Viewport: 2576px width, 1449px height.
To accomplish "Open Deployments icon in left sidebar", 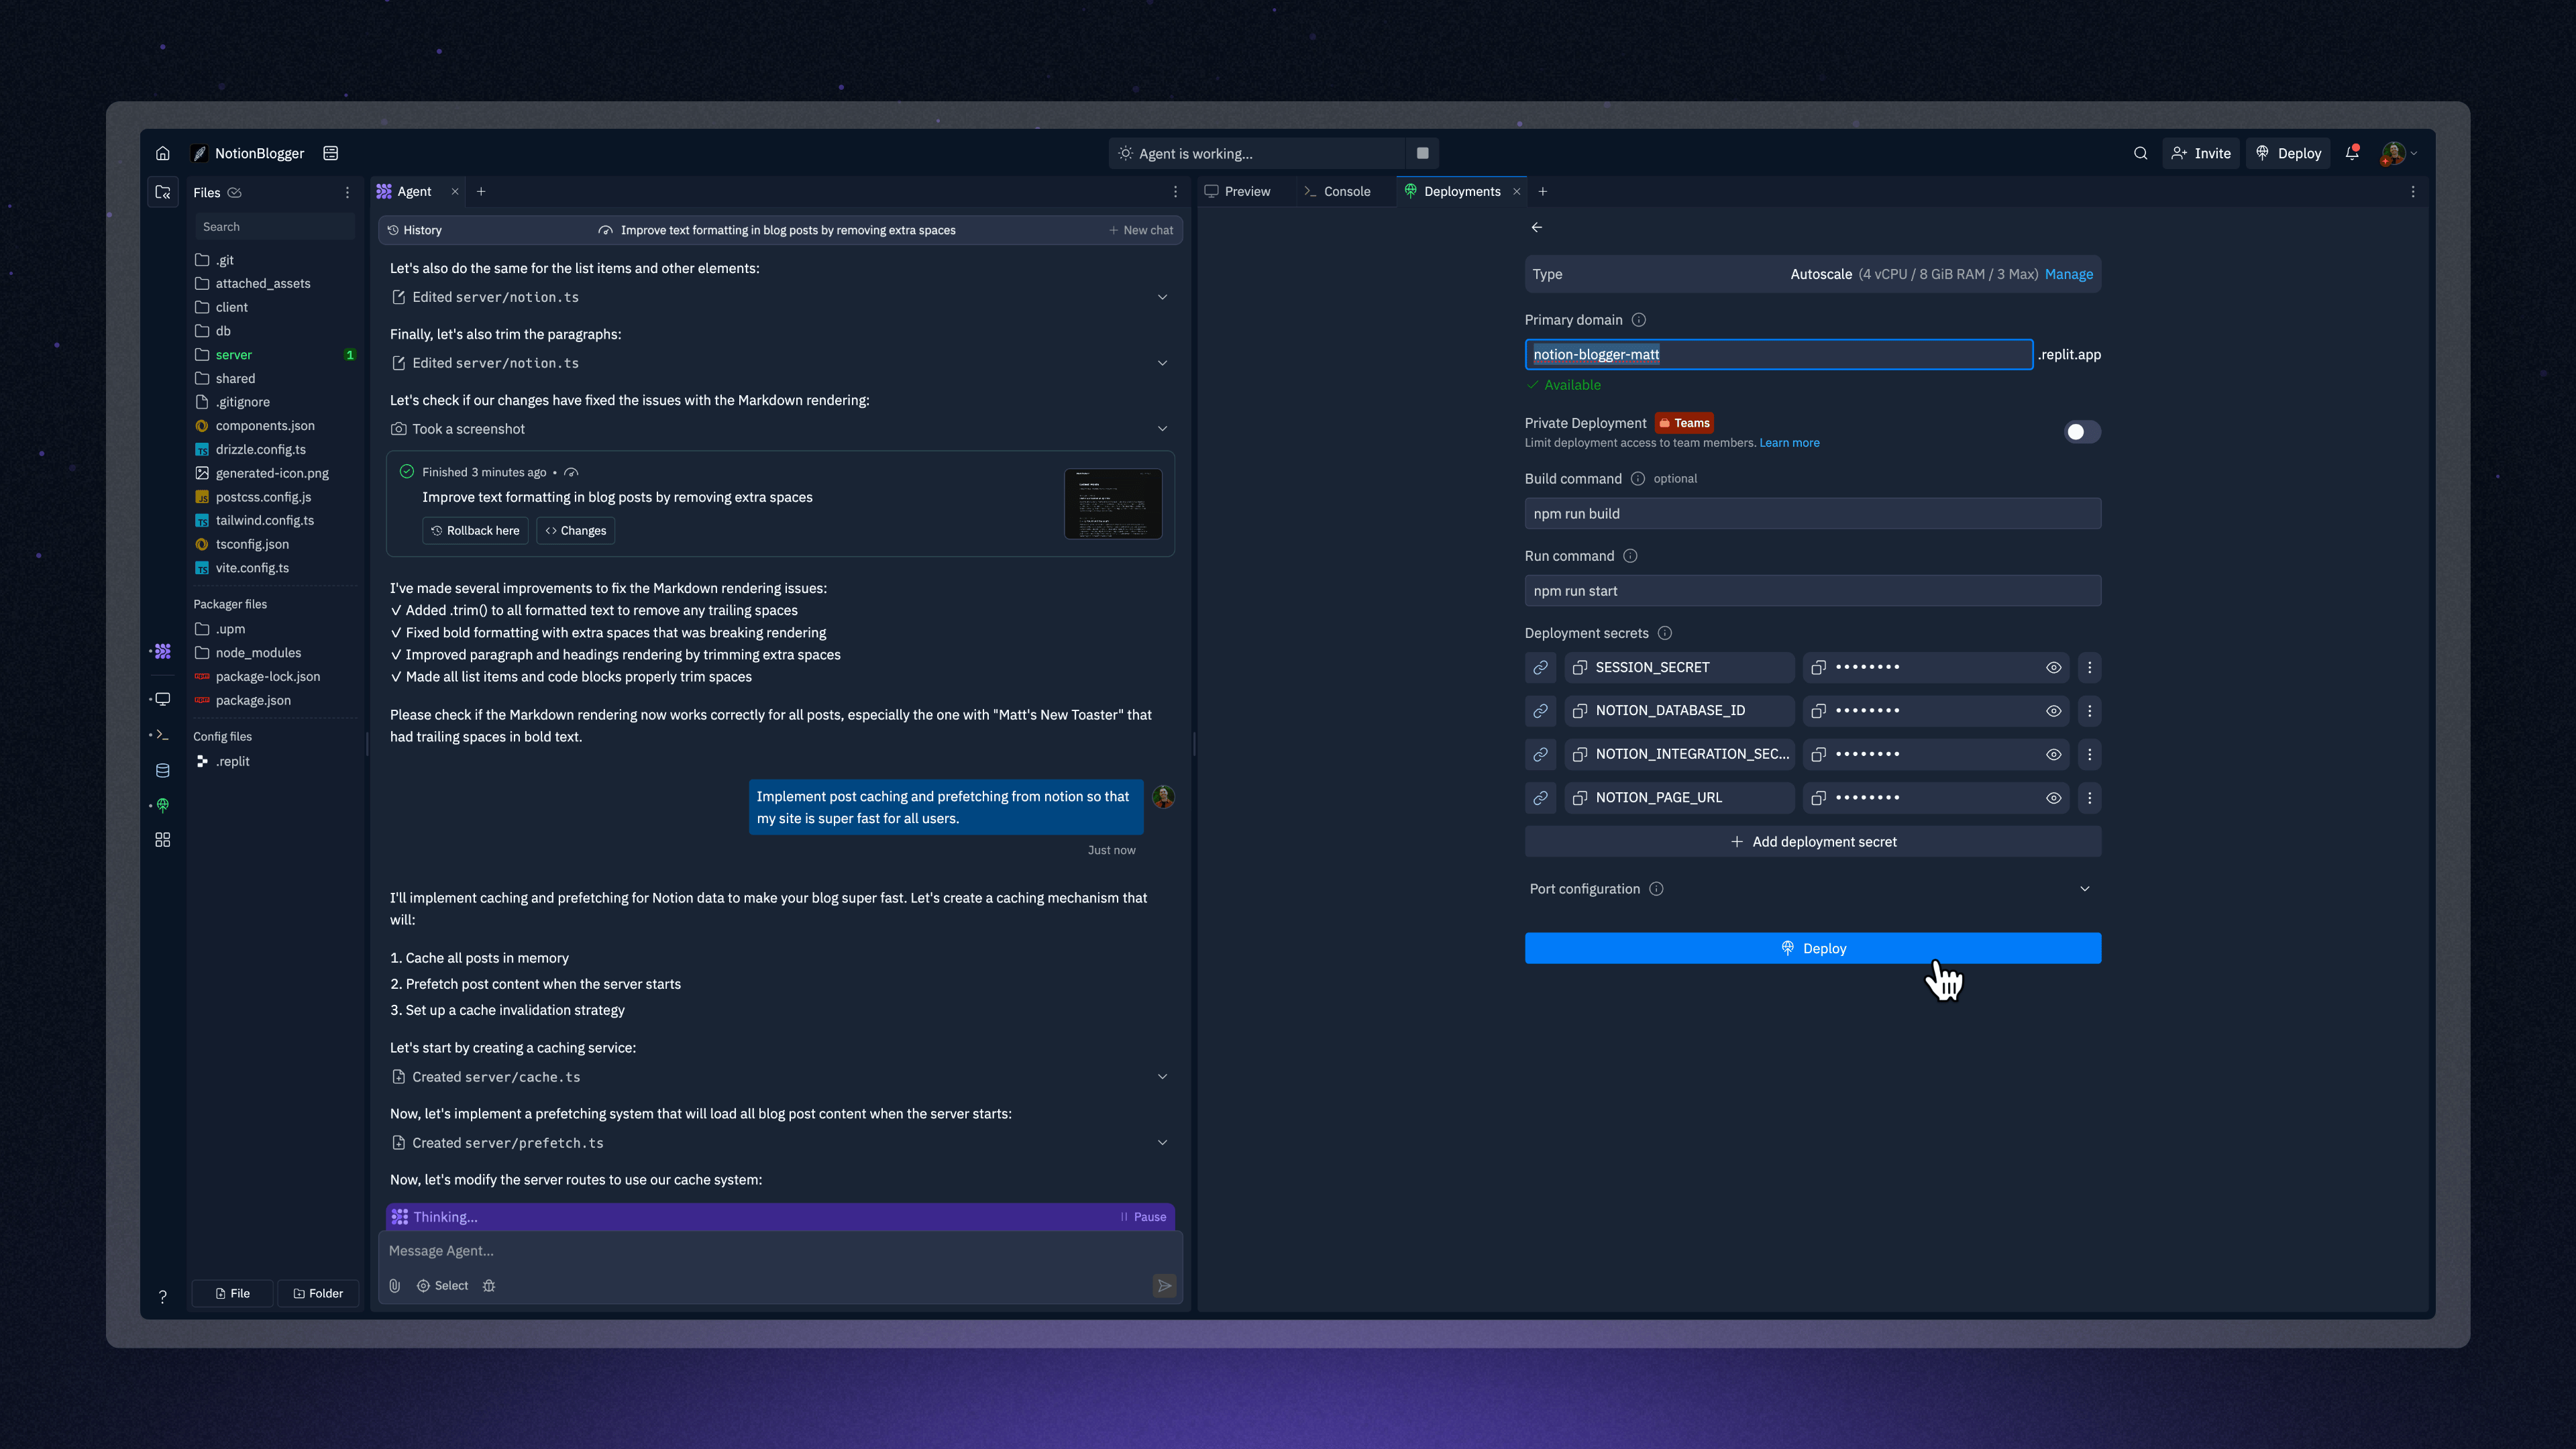I will point(162,805).
